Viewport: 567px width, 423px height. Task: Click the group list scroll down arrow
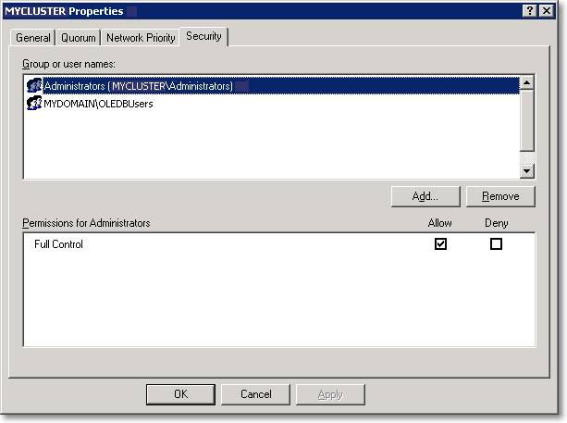pos(527,171)
